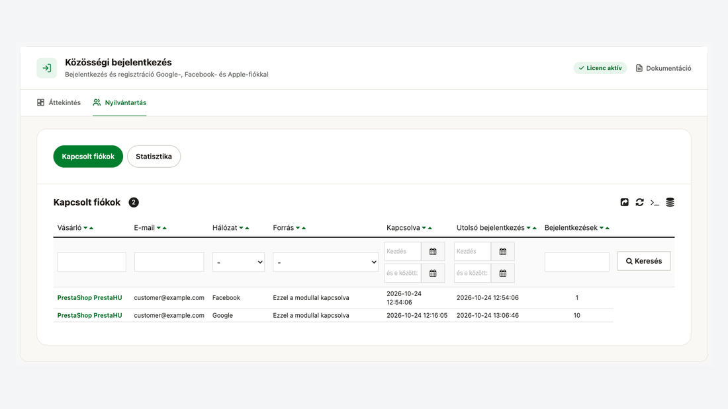The width and height of the screenshot is (728, 409).
Task: Open the SQL query terminal icon
Action: pos(655,203)
